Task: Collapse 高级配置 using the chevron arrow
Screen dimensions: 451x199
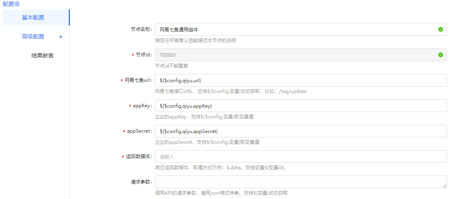Action: click(61, 37)
